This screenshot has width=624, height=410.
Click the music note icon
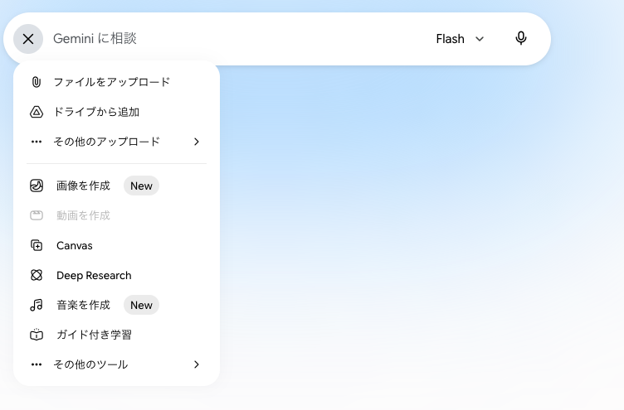pyautogui.click(x=37, y=305)
